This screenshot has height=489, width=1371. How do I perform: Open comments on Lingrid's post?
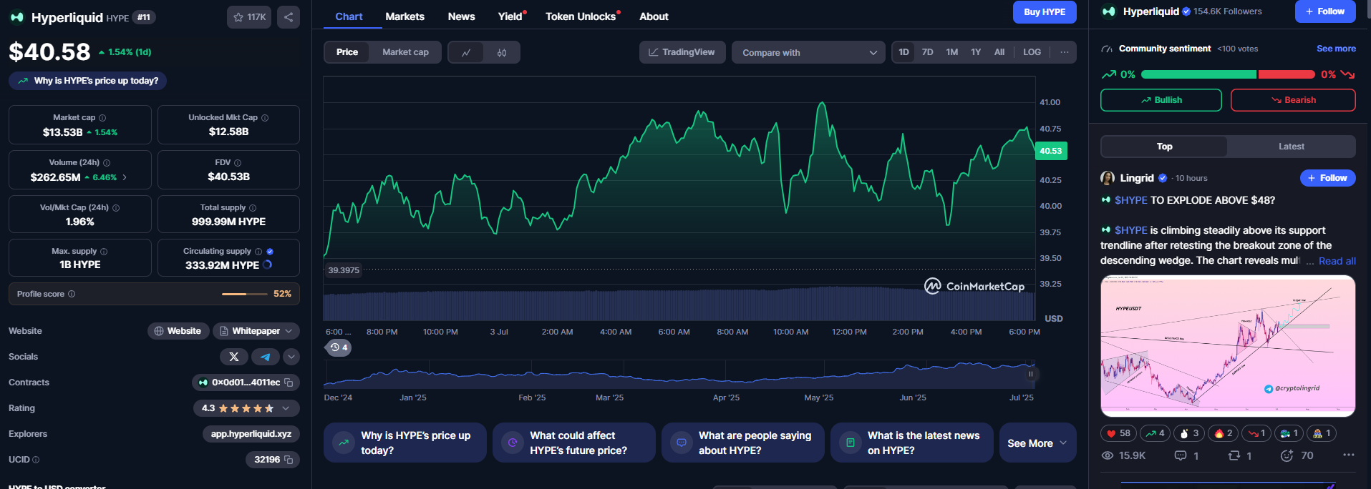click(x=1186, y=455)
